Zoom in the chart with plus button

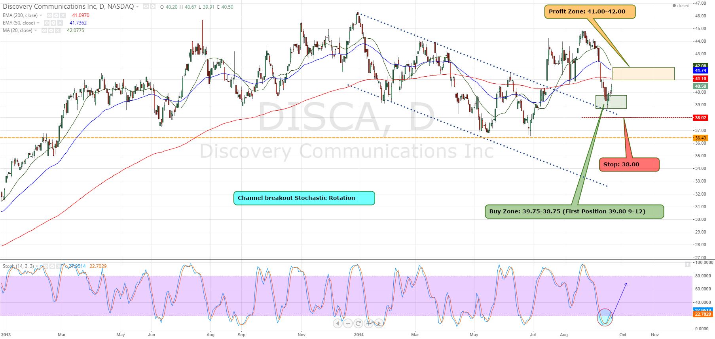click(x=368, y=324)
